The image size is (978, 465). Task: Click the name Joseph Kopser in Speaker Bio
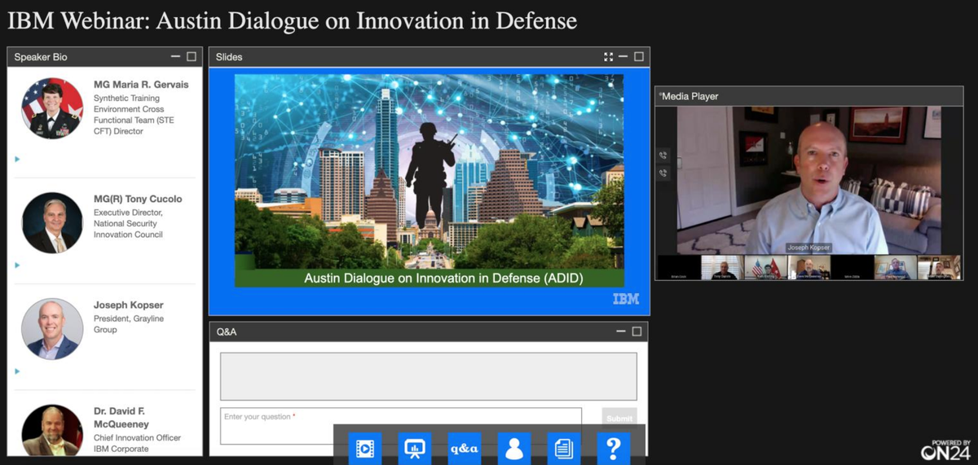click(x=129, y=305)
